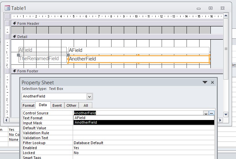
Task: Click the Validation Text property field
Action: tap(144, 138)
